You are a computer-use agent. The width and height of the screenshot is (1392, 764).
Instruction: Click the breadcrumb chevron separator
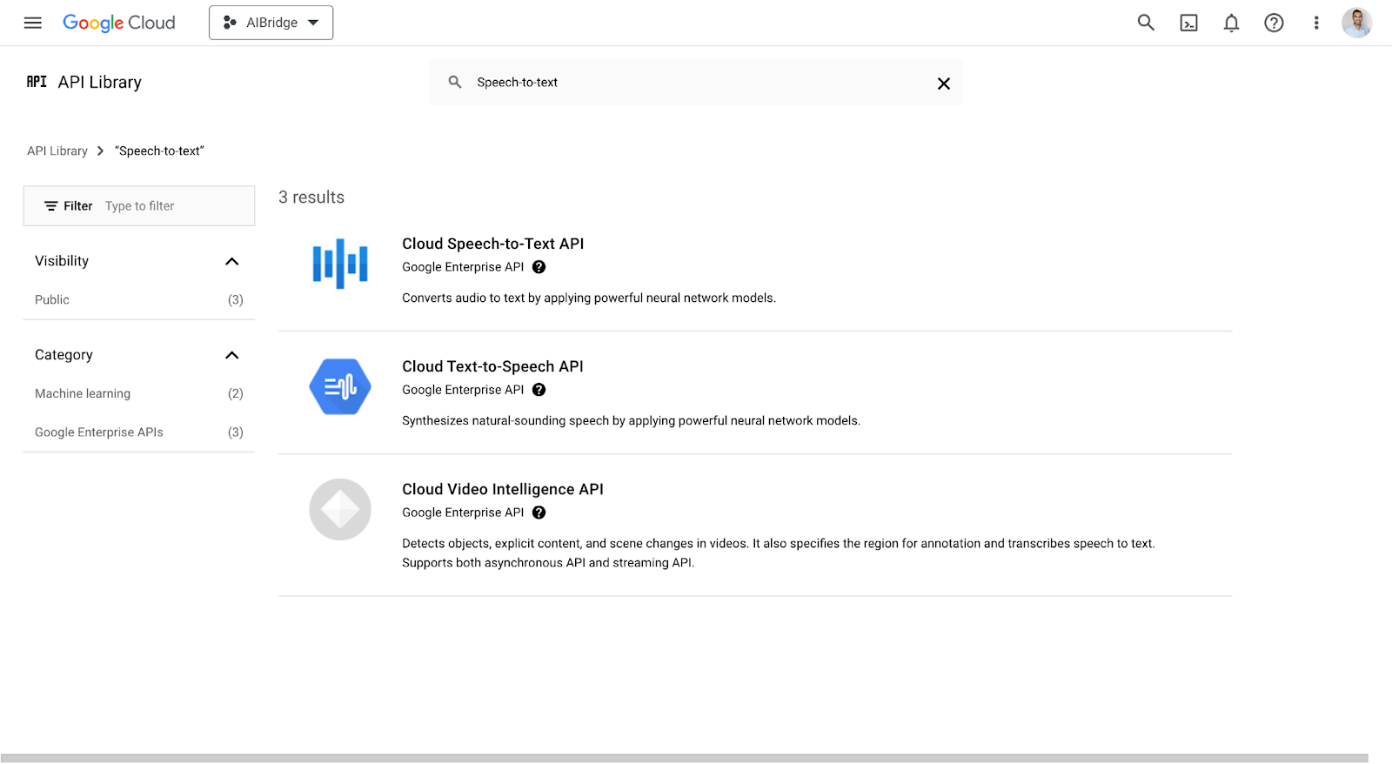(100, 151)
